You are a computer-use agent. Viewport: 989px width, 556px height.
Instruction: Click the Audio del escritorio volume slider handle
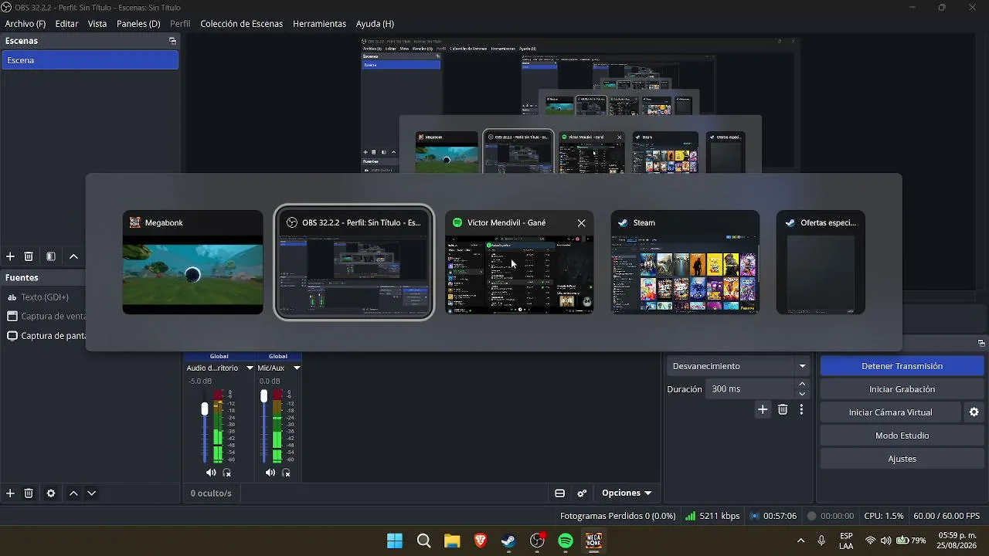205,409
